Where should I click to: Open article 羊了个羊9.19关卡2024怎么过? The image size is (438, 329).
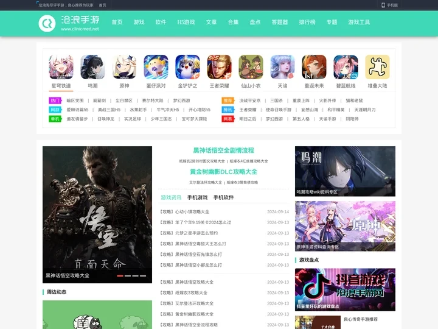(203, 222)
